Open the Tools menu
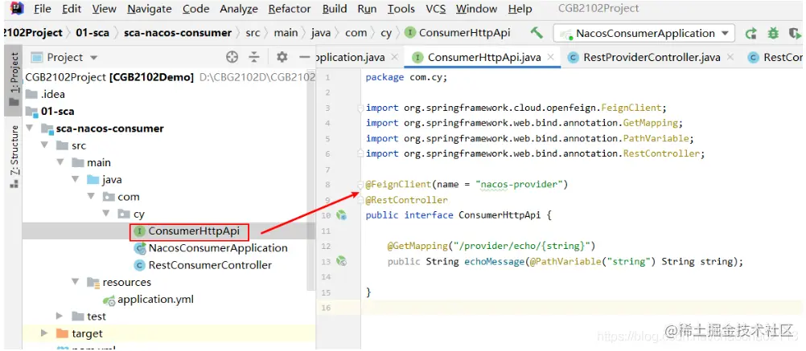Image resolution: width=806 pixels, height=351 pixels. point(401,9)
